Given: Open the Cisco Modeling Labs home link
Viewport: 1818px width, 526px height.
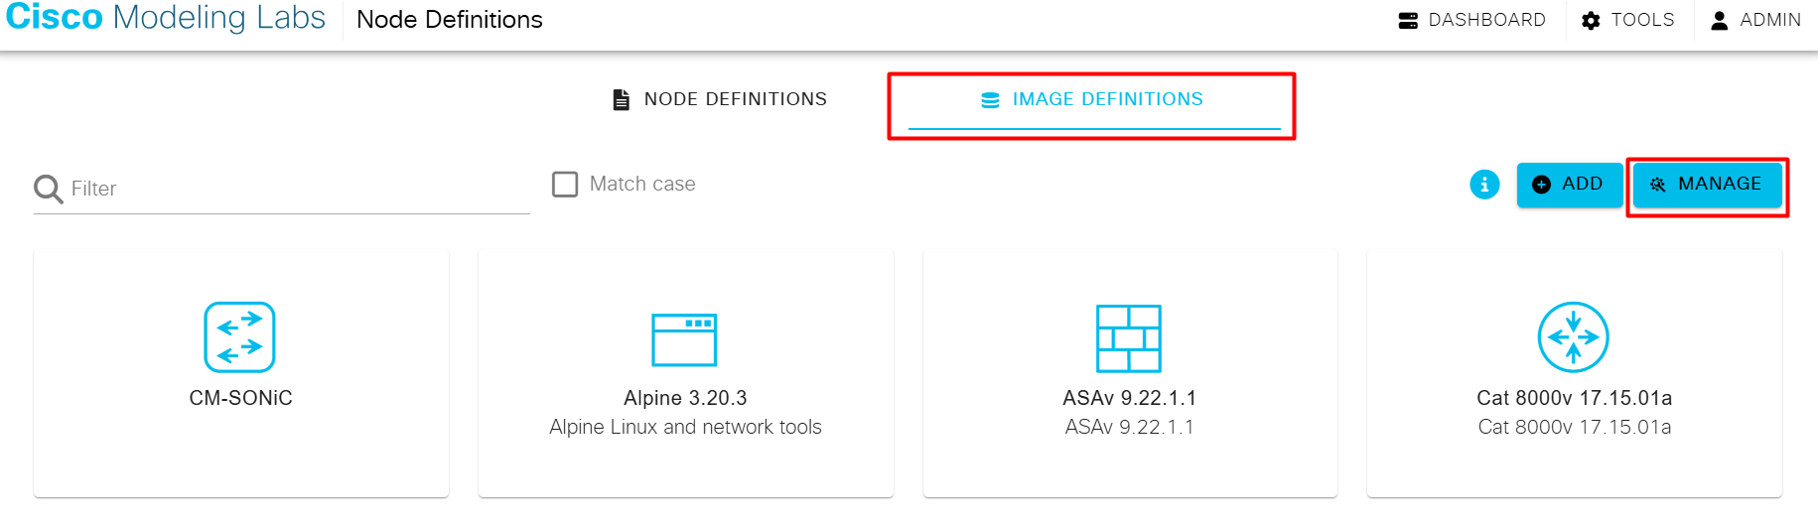Looking at the screenshot, I should pos(166,18).
